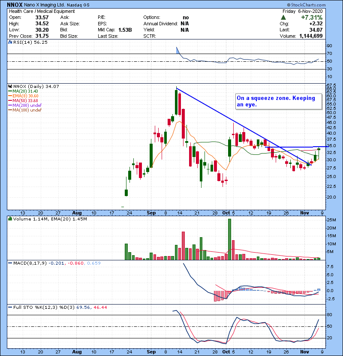The width and height of the screenshot is (343, 356).
Task: Click the Chg +2.32 value
Action: tap(316, 24)
